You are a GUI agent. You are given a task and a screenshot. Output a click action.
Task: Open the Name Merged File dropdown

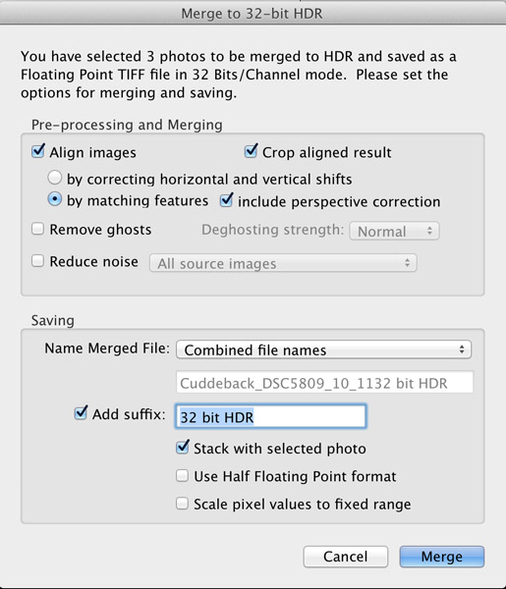click(323, 349)
